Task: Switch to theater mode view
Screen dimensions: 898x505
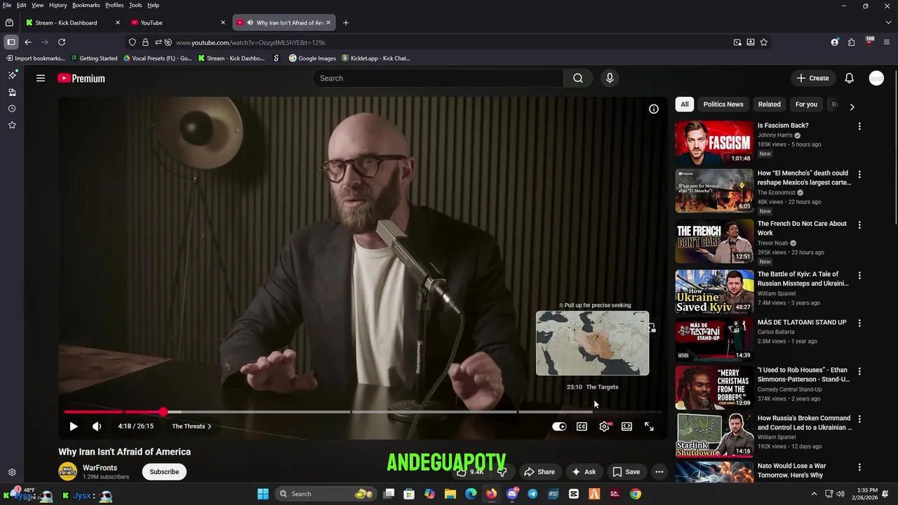Action: point(626,426)
